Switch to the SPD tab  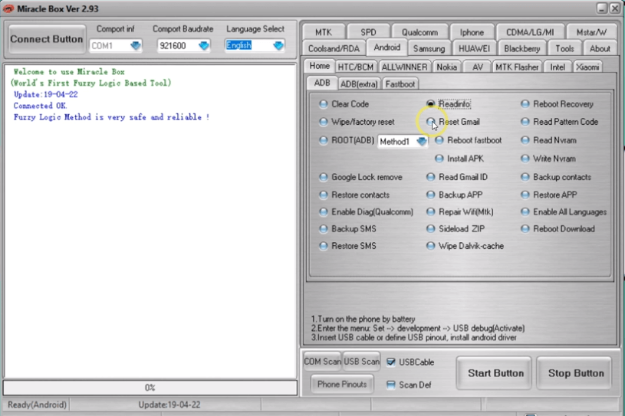coord(368,32)
